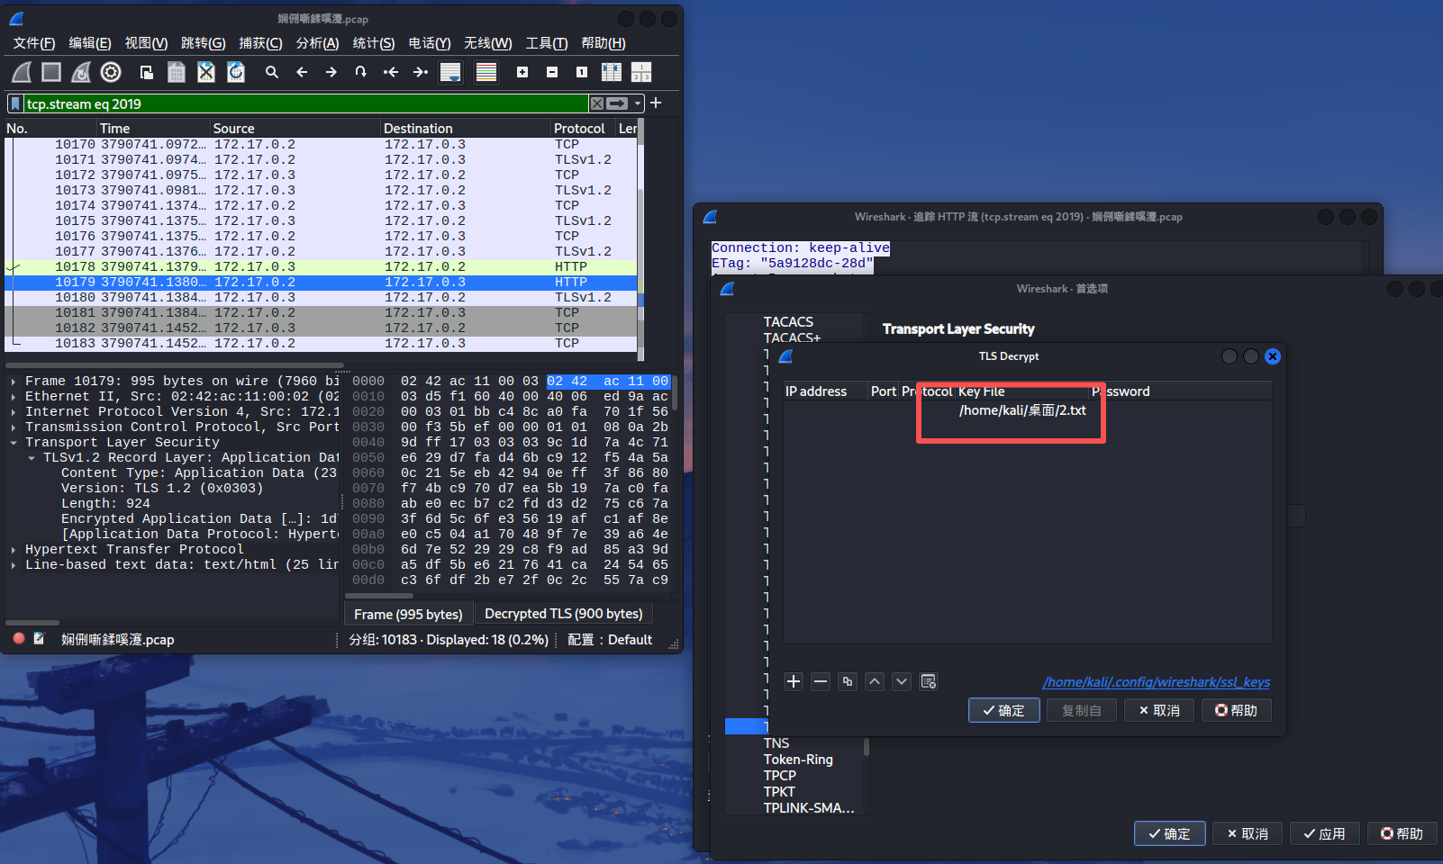Toggle auto-scroll during live capture

(450, 72)
